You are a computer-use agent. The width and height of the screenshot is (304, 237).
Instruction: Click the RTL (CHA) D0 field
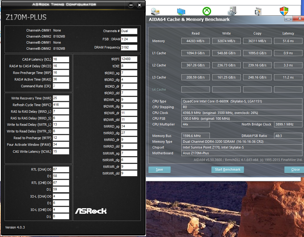[61, 169]
